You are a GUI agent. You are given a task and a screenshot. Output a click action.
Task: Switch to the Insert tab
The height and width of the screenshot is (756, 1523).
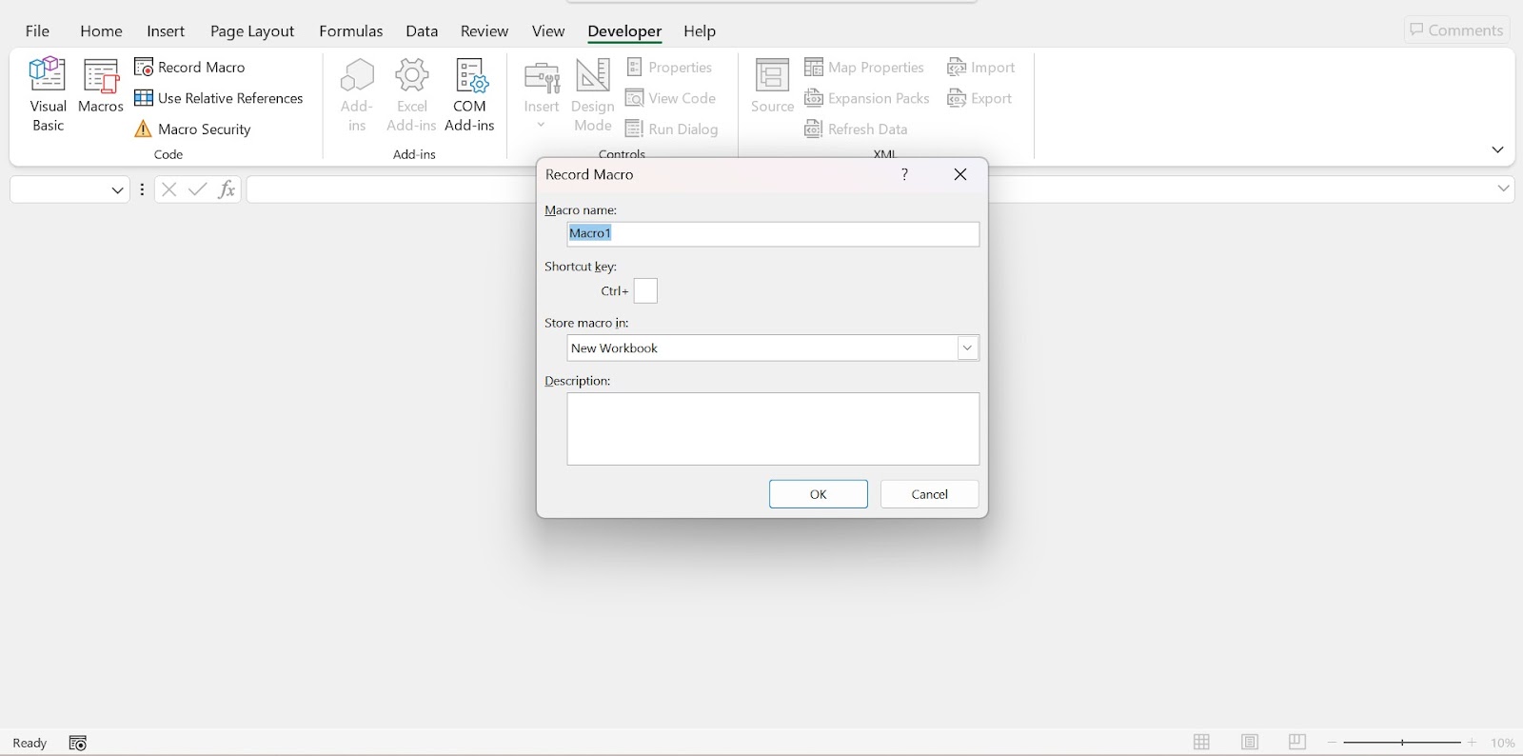[166, 30]
